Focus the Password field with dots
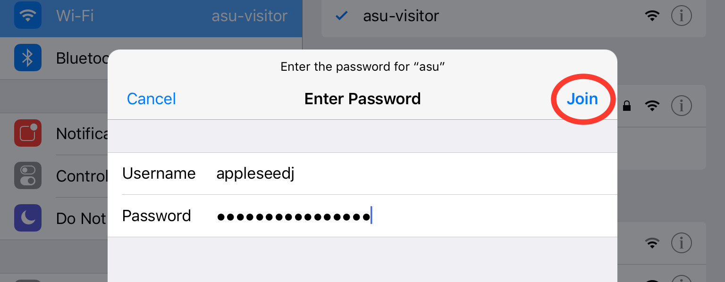The width and height of the screenshot is (725, 282). [362, 216]
